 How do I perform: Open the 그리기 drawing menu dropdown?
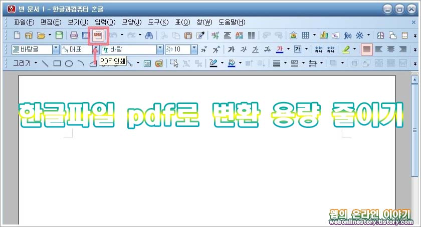(25, 63)
